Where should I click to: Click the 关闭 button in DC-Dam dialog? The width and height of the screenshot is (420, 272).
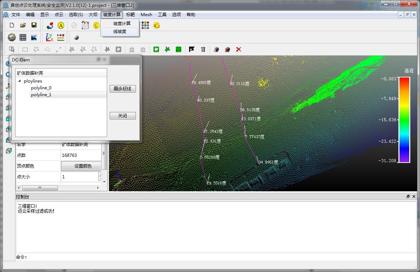pyautogui.click(x=123, y=116)
